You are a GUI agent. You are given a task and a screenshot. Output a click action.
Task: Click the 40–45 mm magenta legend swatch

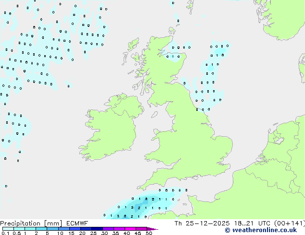click(130, 229)
